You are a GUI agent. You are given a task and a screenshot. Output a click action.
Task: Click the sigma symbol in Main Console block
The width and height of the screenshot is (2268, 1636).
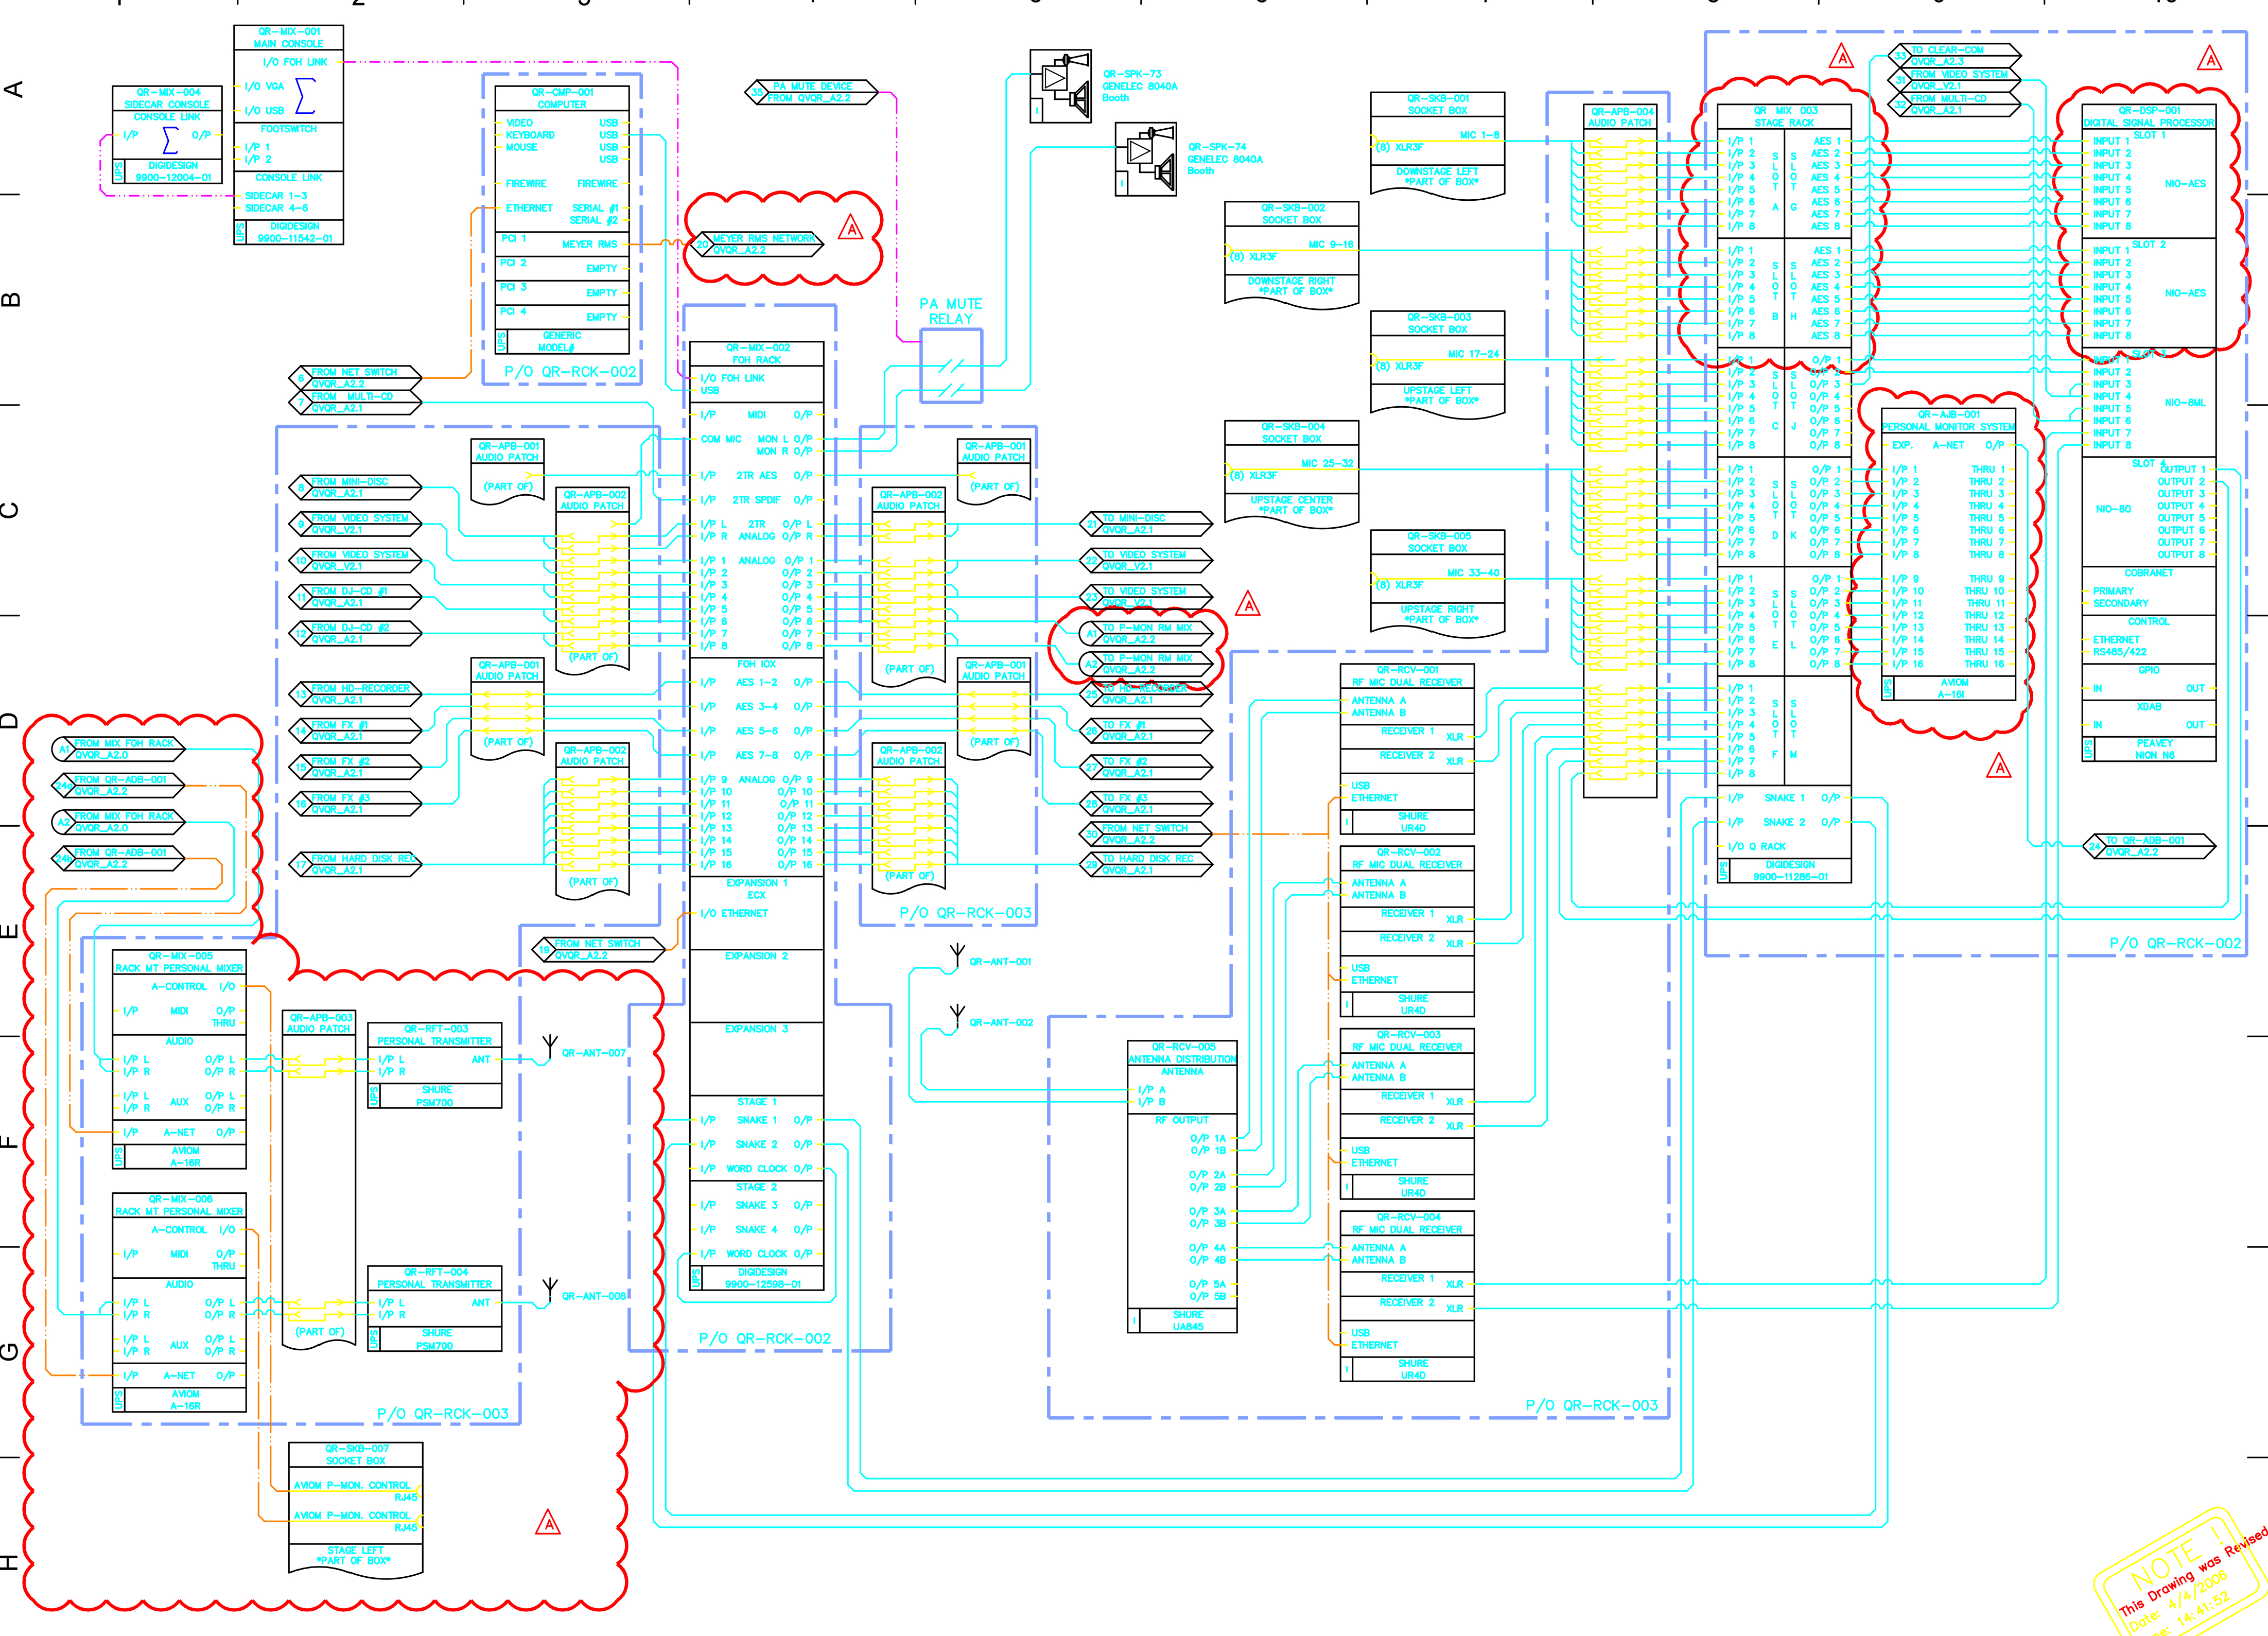coord(305,95)
